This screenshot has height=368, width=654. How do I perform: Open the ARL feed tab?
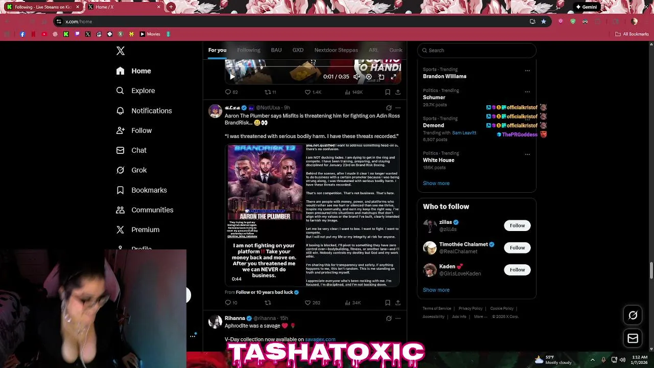point(373,50)
